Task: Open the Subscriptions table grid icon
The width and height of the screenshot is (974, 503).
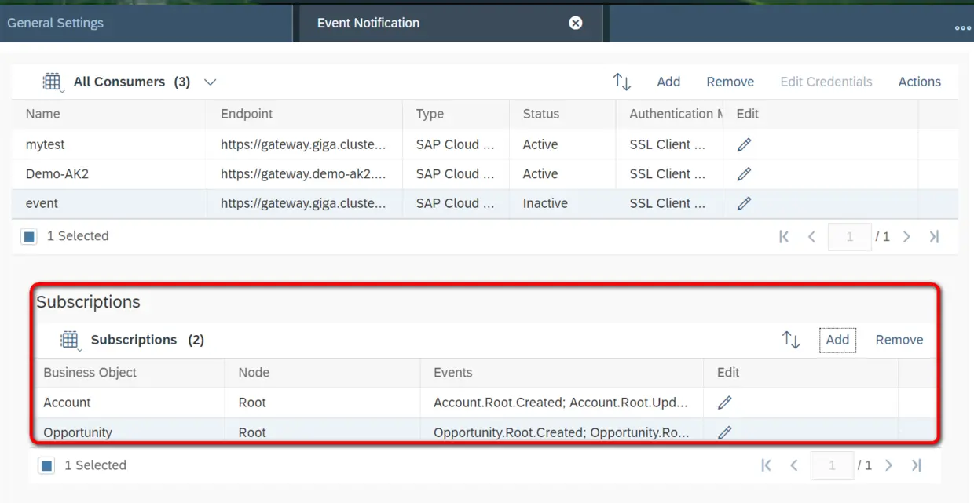Action: [70, 340]
